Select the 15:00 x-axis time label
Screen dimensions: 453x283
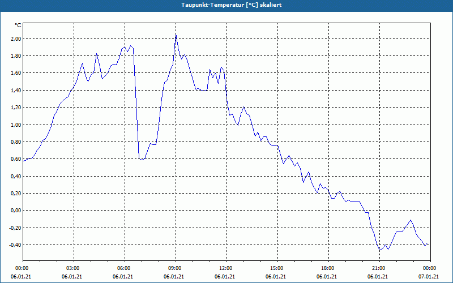coord(277,268)
